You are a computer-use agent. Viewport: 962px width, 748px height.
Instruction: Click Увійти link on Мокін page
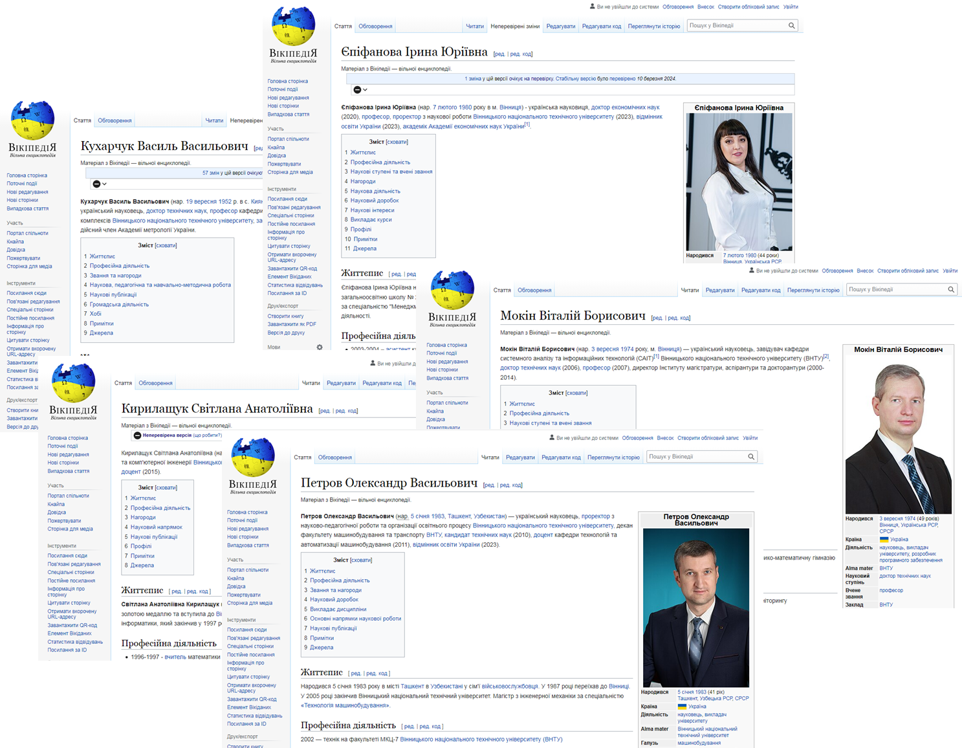(x=950, y=271)
